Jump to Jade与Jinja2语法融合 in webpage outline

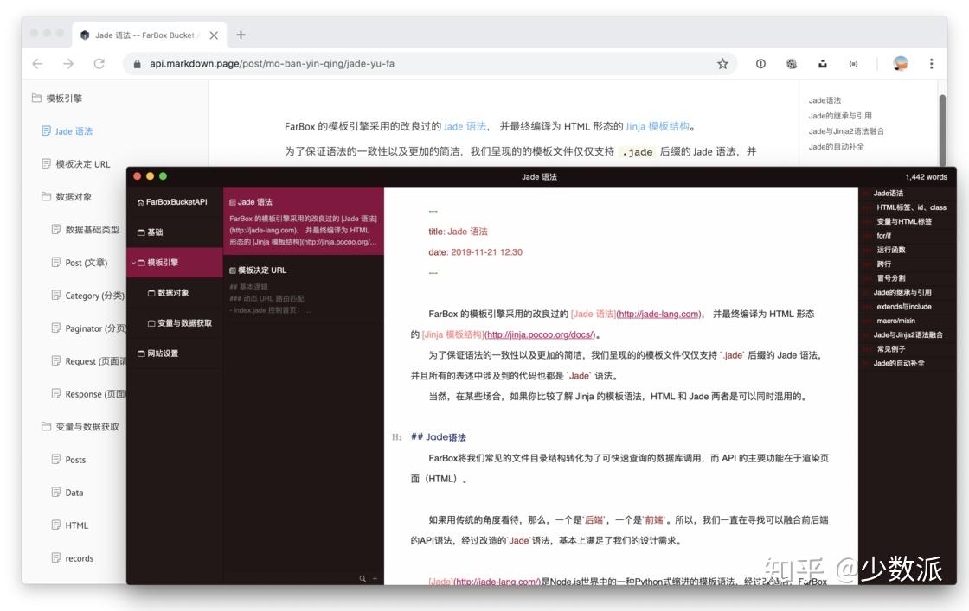pos(846,130)
